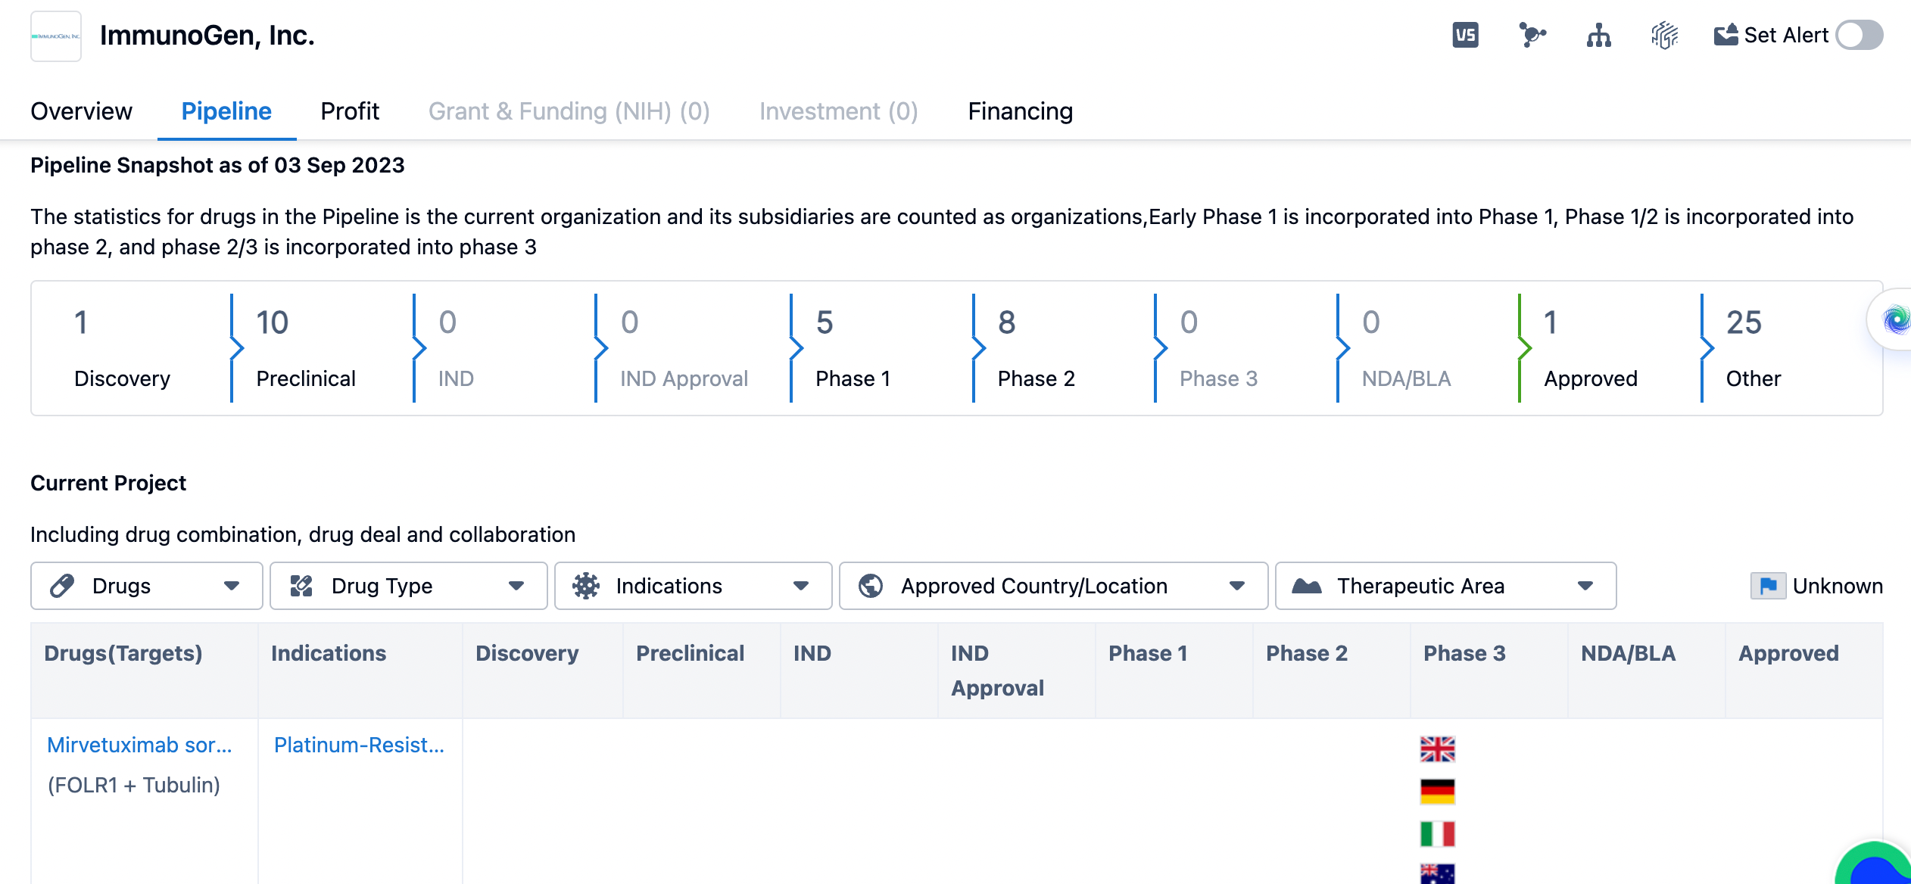Click the fingerprint pattern icon

coord(1664,36)
